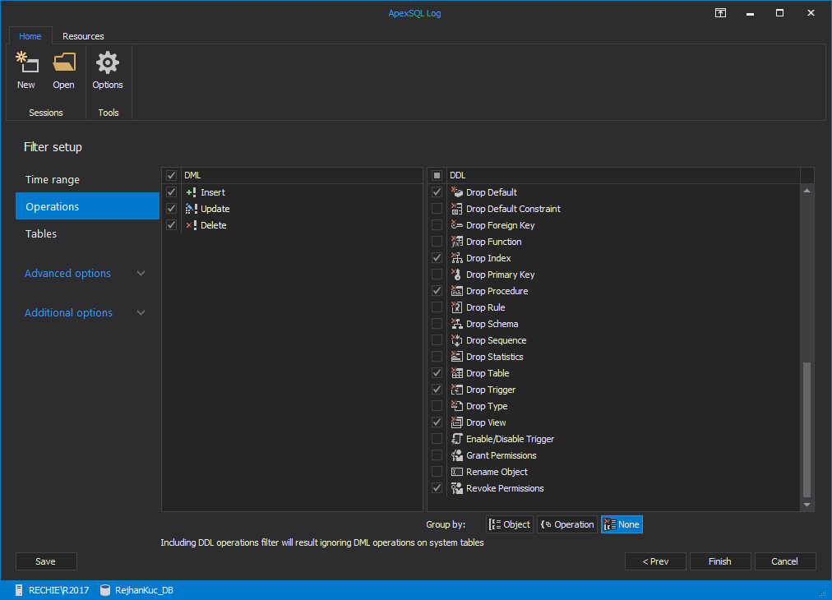Click the Insert operation icon
The width and height of the screenshot is (832, 600).
(x=192, y=192)
